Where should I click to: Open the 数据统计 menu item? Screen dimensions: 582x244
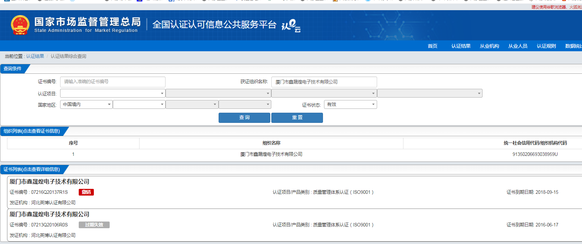click(x=574, y=46)
